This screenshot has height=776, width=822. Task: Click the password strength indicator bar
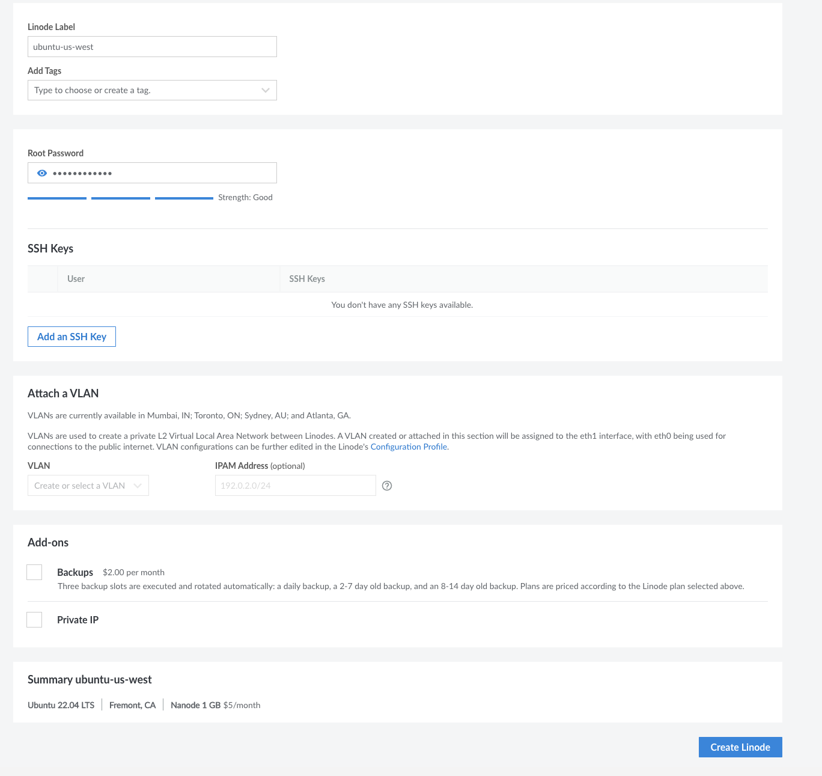pos(120,198)
